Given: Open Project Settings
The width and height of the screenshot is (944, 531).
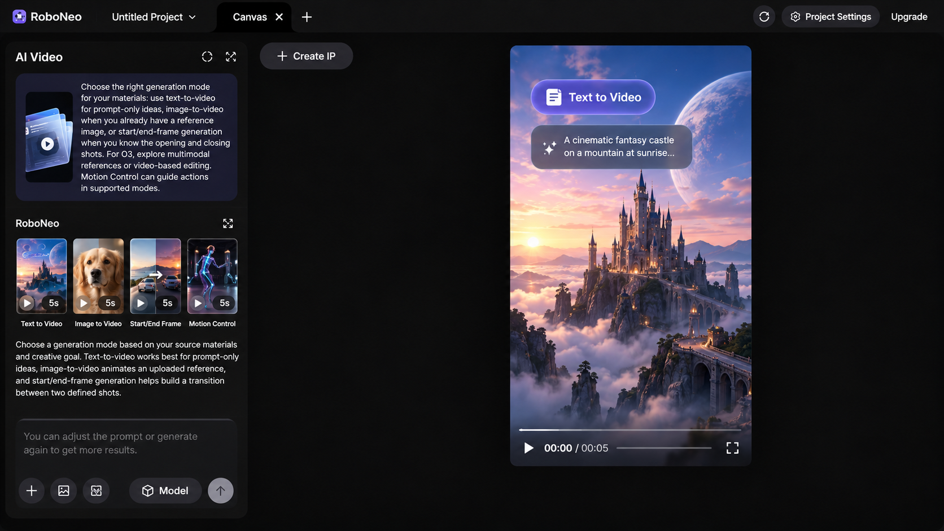Looking at the screenshot, I should pyautogui.click(x=831, y=17).
